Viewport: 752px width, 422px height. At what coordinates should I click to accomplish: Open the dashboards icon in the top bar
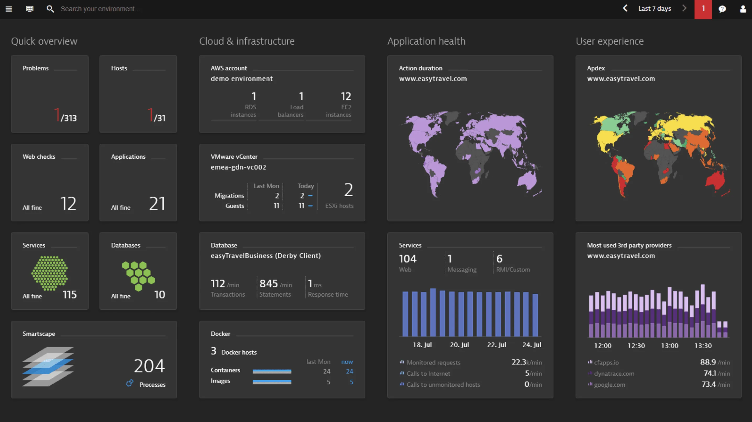[x=30, y=9]
